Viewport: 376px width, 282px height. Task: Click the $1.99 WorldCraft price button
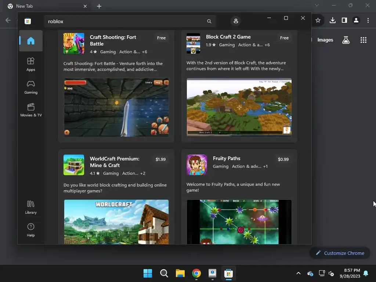coord(161,159)
